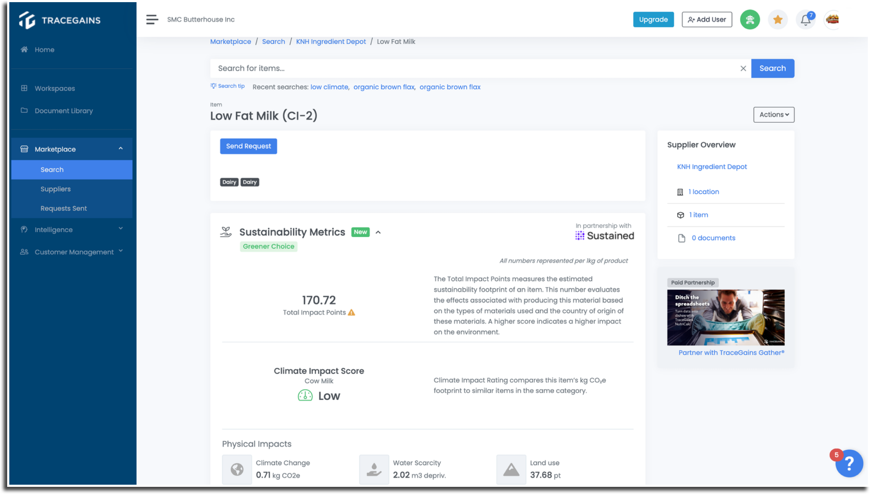
Task: Click the Climate Change globe icon
Action: 237,469
